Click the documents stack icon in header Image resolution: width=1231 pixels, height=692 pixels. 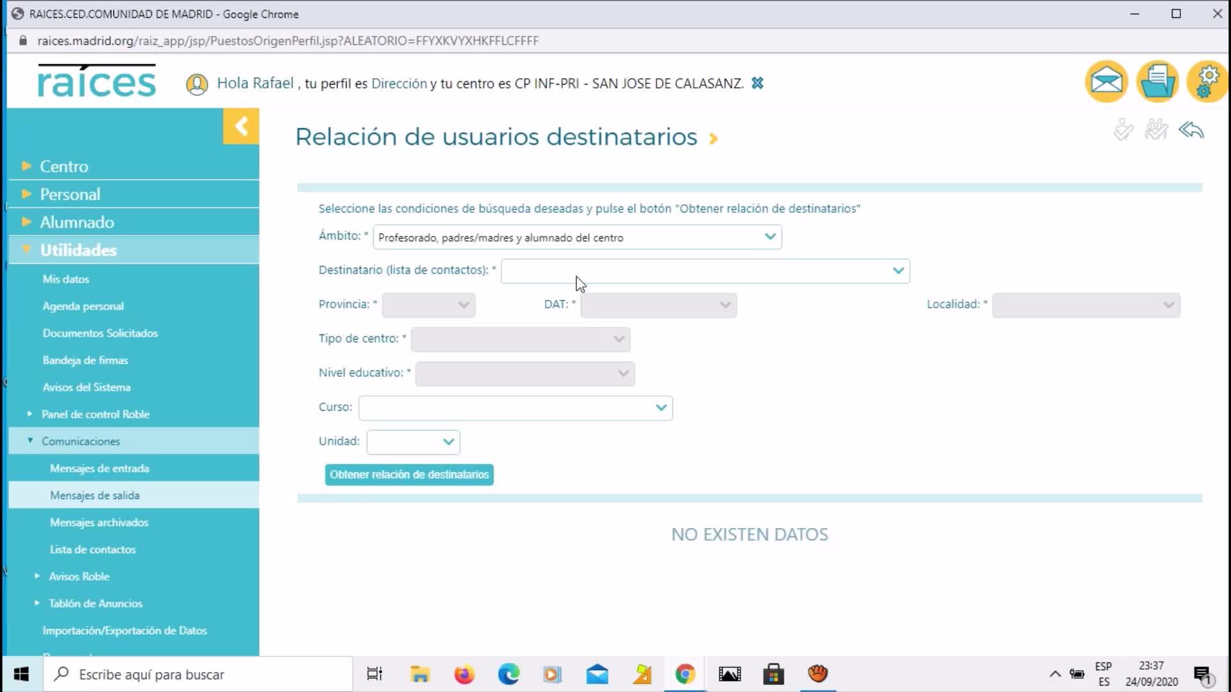[x=1157, y=82]
